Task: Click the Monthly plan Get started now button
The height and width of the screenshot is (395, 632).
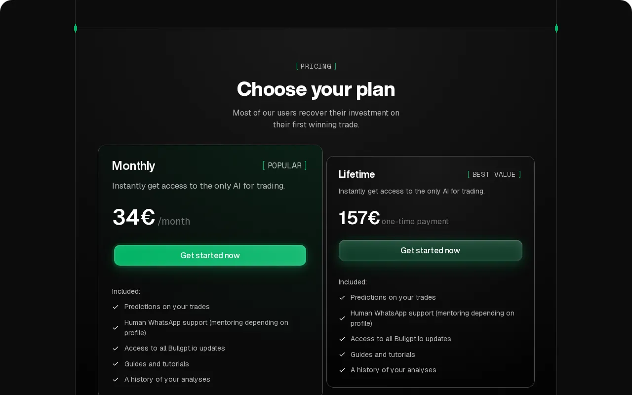Action: tap(210, 255)
